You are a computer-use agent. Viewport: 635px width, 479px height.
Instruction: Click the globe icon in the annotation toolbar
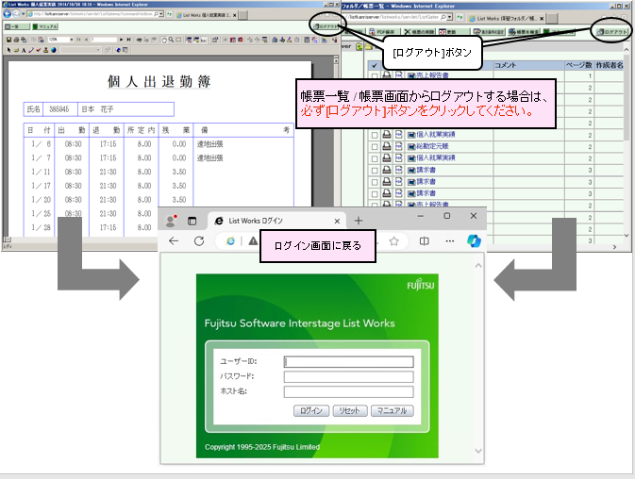click(54, 50)
